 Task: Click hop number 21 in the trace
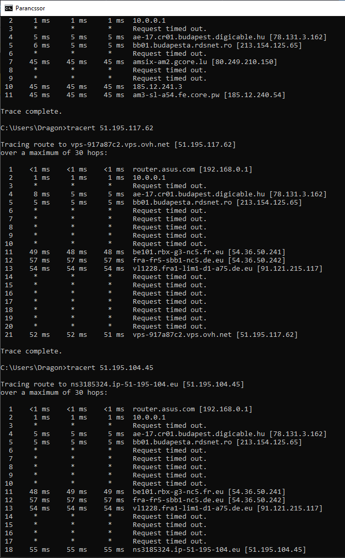pyautogui.click(x=9, y=335)
